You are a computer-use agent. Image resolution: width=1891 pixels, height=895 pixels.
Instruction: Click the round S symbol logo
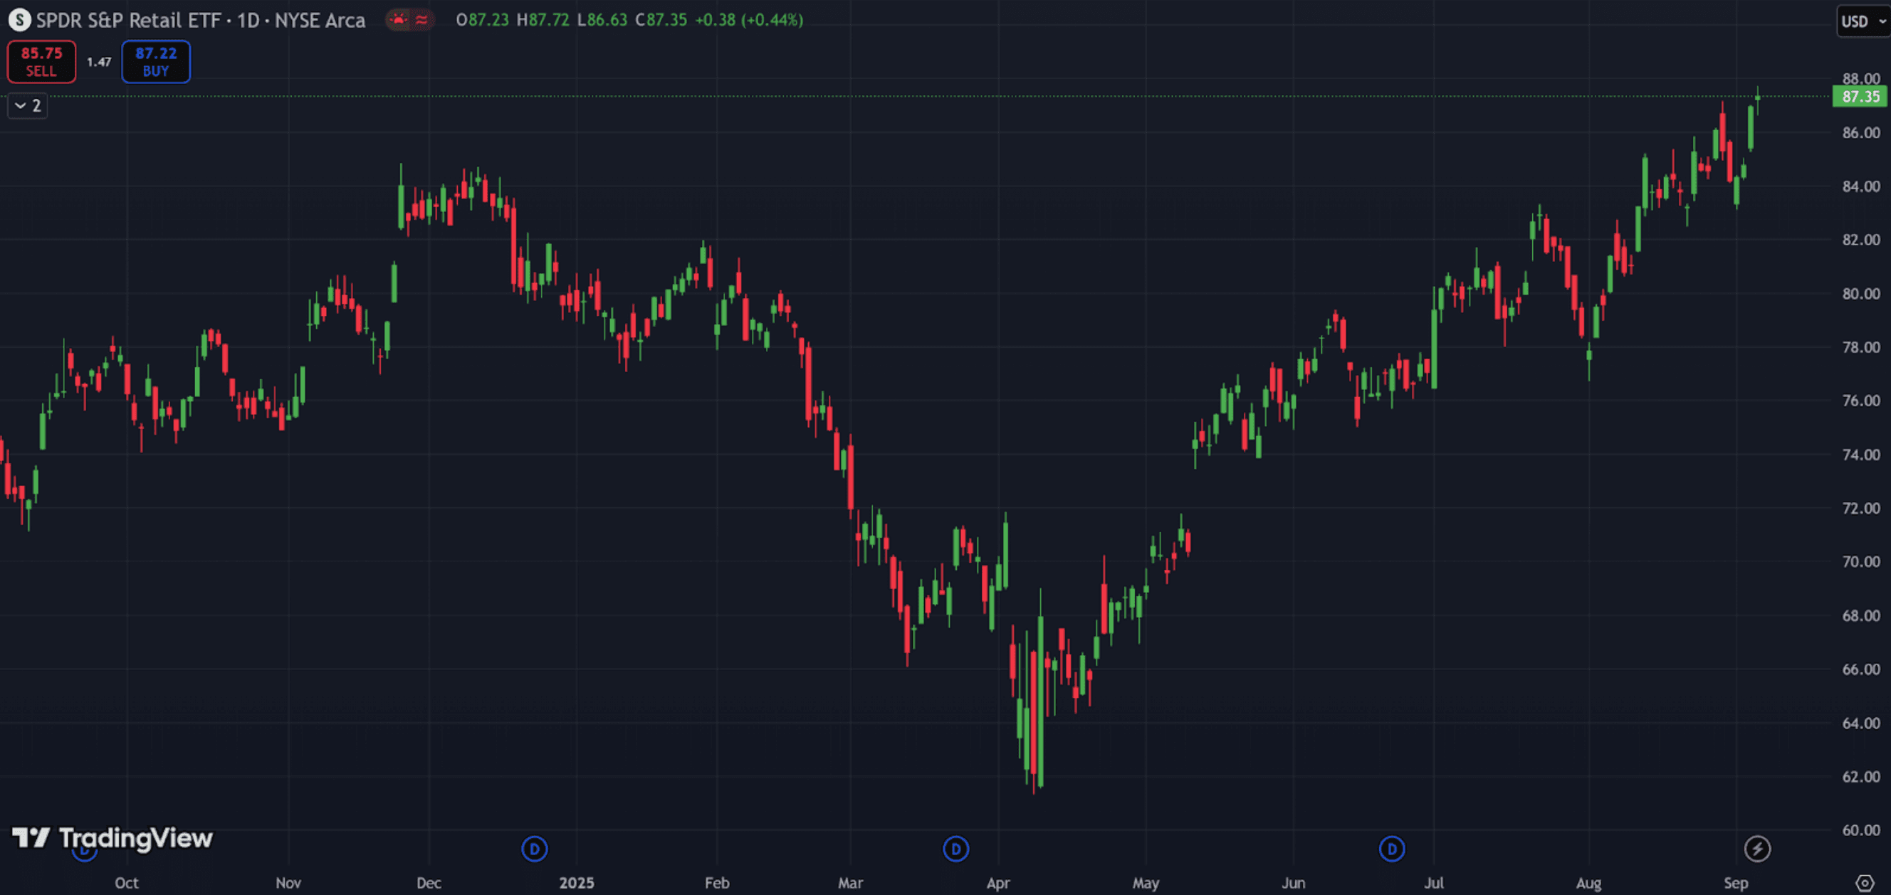(19, 20)
